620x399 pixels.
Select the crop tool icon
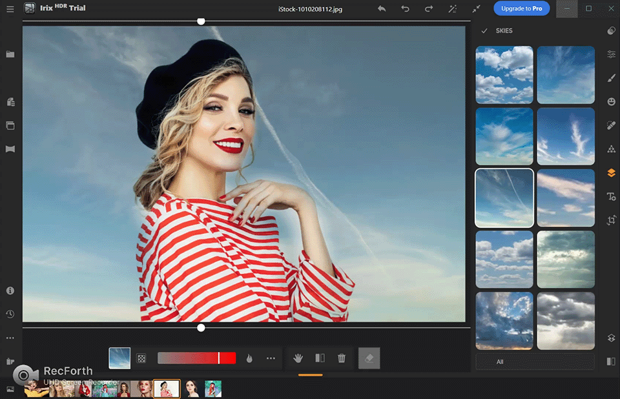(x=611, y=220)
